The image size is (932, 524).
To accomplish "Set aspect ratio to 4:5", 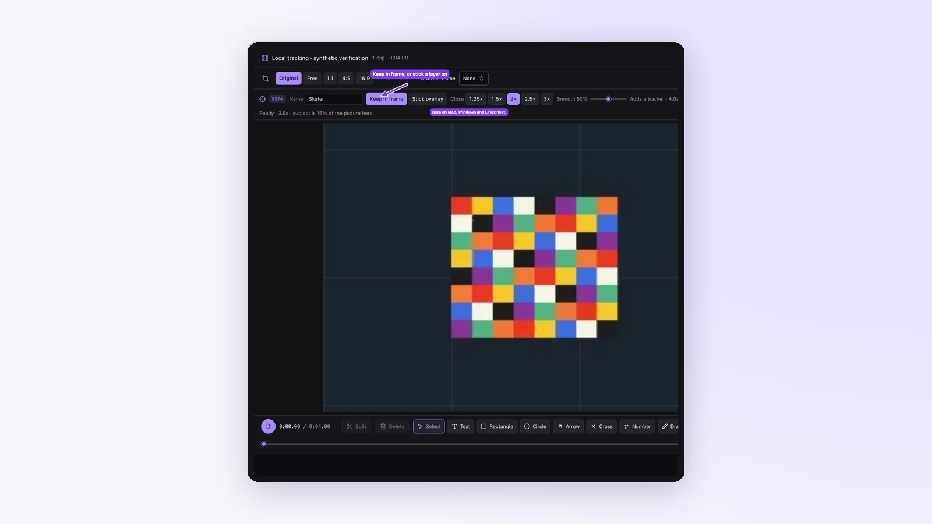I will point(346,79).
